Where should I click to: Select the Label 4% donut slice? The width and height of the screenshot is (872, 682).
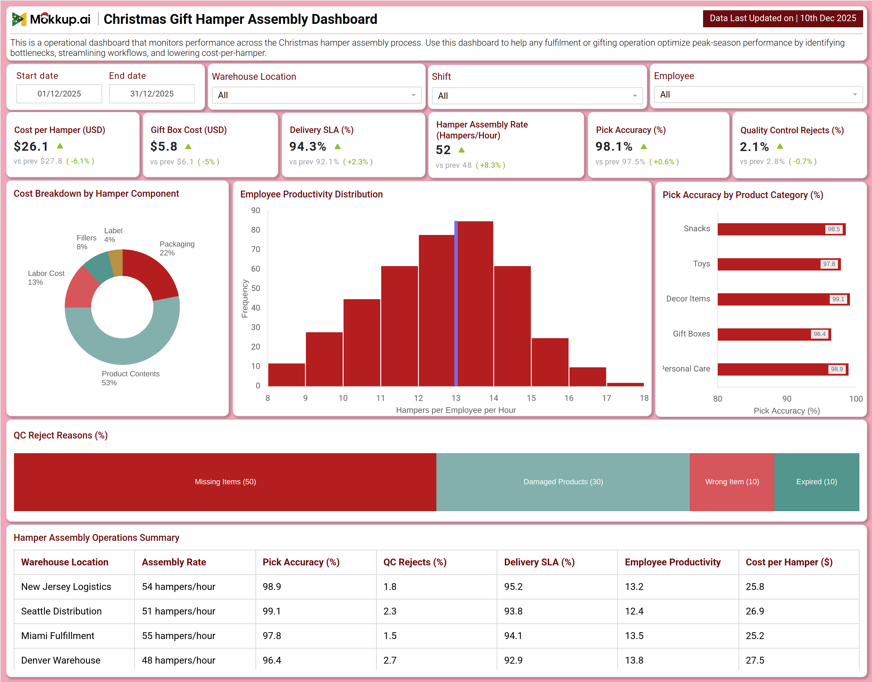116,263
